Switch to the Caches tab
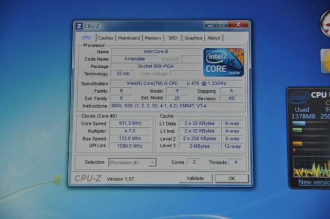The width and height of the screenshot is (330, 219). tap(105, 38)
